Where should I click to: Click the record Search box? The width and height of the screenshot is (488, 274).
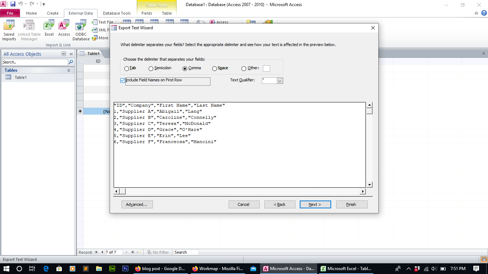tap(186, 252)
